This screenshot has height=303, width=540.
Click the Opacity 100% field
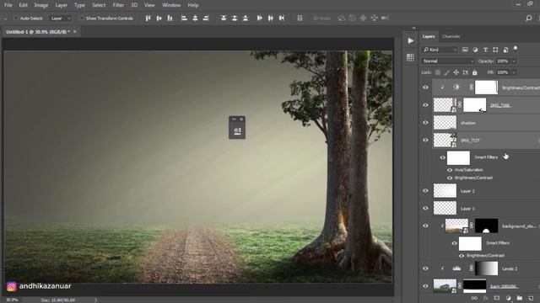tap(503, 61)
